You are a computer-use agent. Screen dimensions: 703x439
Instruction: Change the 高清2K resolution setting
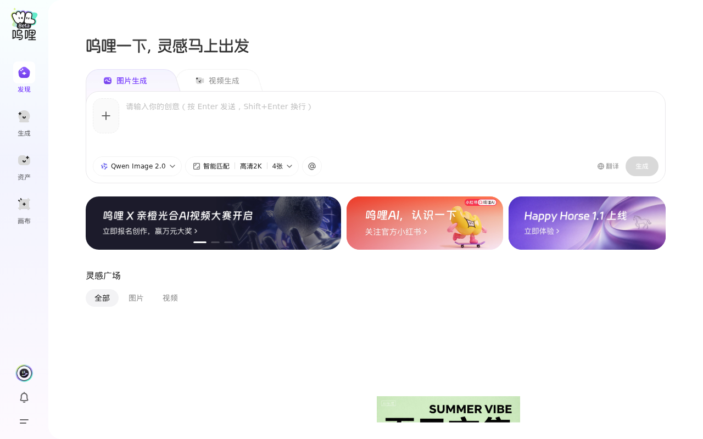(251, 166)
